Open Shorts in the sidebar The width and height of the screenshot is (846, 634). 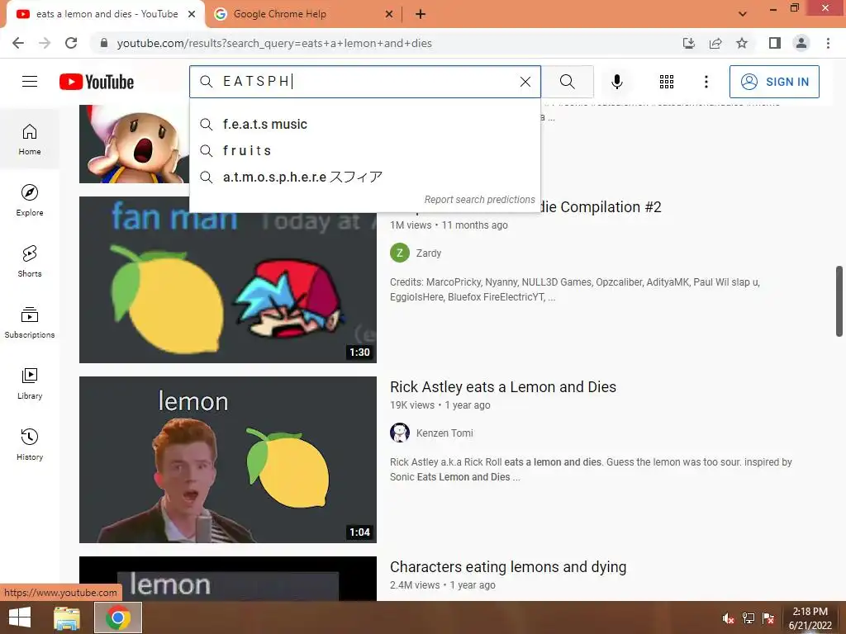pos(30,261)
